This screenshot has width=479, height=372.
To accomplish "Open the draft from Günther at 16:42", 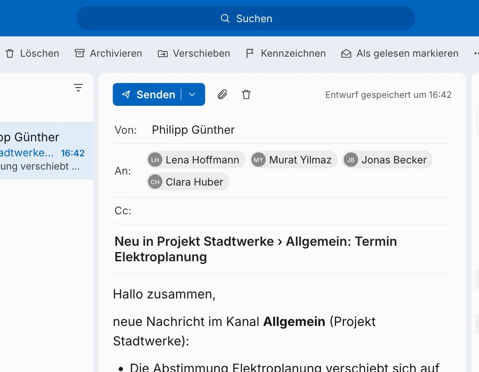I will point(47,151).
